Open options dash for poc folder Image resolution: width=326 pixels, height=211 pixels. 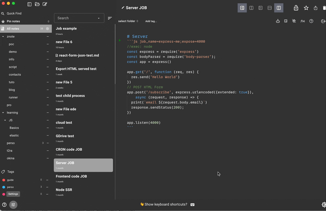pos(48,44)
